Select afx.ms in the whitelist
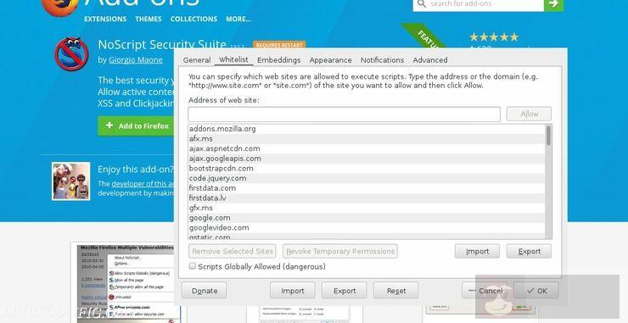 click(367, 139)
